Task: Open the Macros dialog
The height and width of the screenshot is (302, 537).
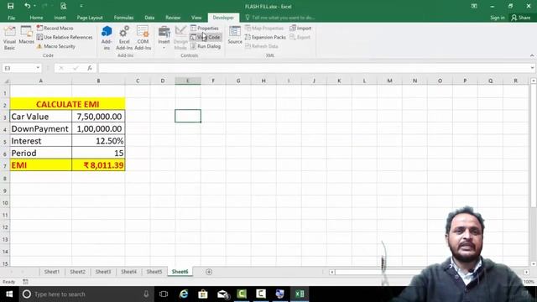Action: (26, 35)
